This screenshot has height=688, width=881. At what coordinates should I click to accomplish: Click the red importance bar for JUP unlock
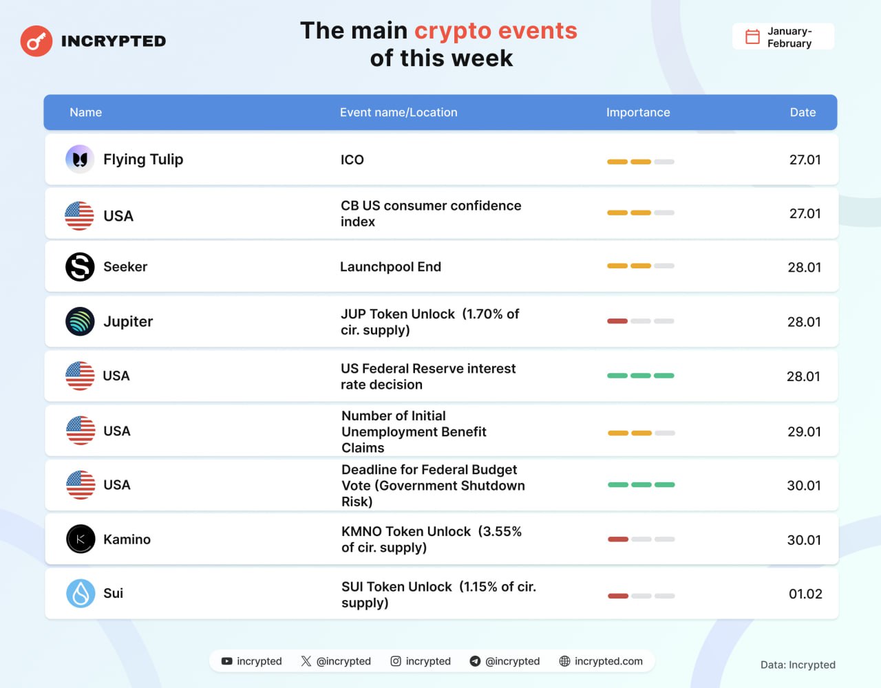point(617,321)
